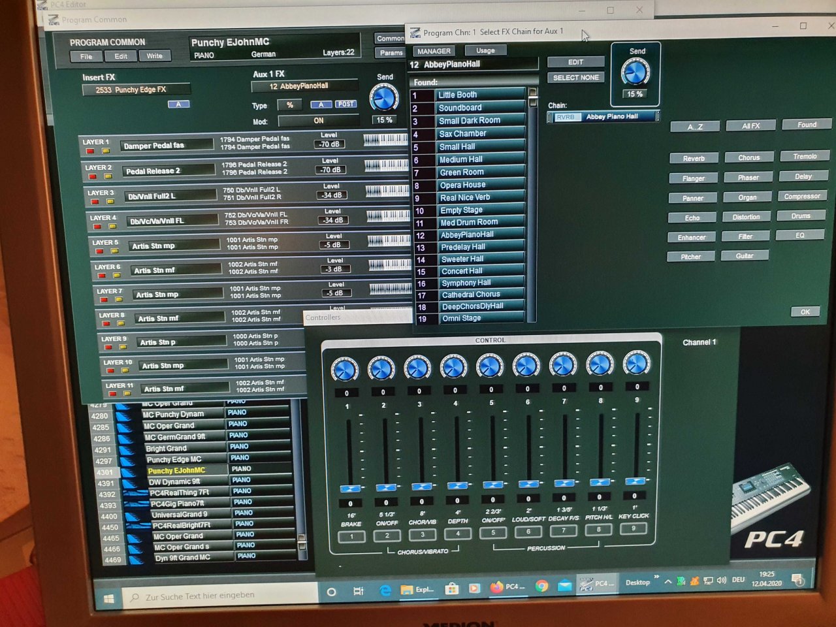Expand the Desktop toolbar double chevron
Viewport: 836px width, 627px height.
656,577
